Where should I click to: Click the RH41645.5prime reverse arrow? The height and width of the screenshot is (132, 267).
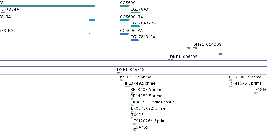point(231,87)
